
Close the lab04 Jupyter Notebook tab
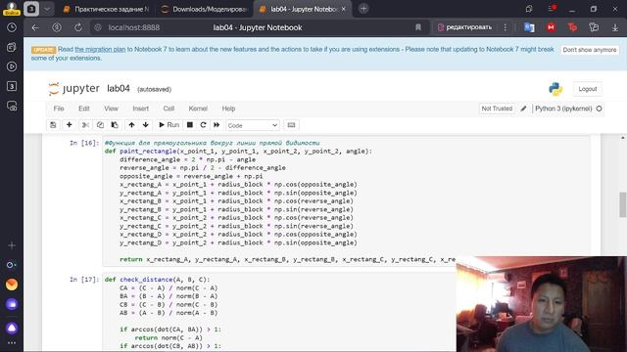pos(344,9)
